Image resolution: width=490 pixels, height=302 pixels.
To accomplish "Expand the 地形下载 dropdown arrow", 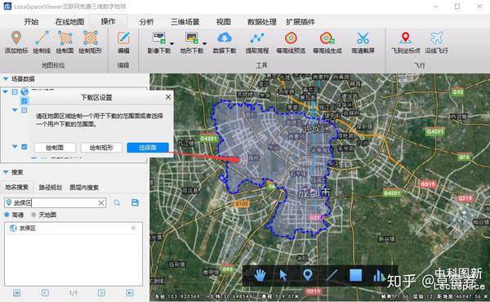I will pos(204,43).
